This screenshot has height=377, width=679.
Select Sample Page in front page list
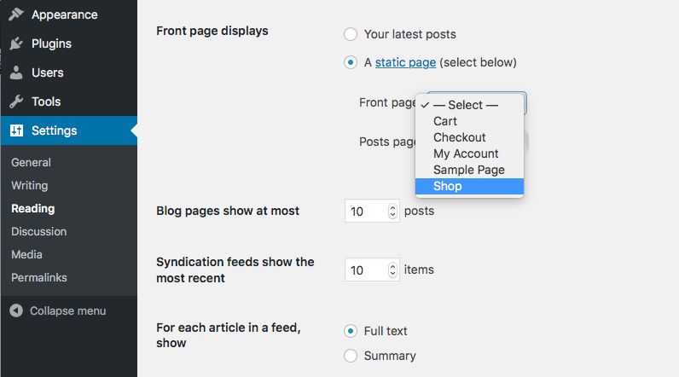pos(468,170)
